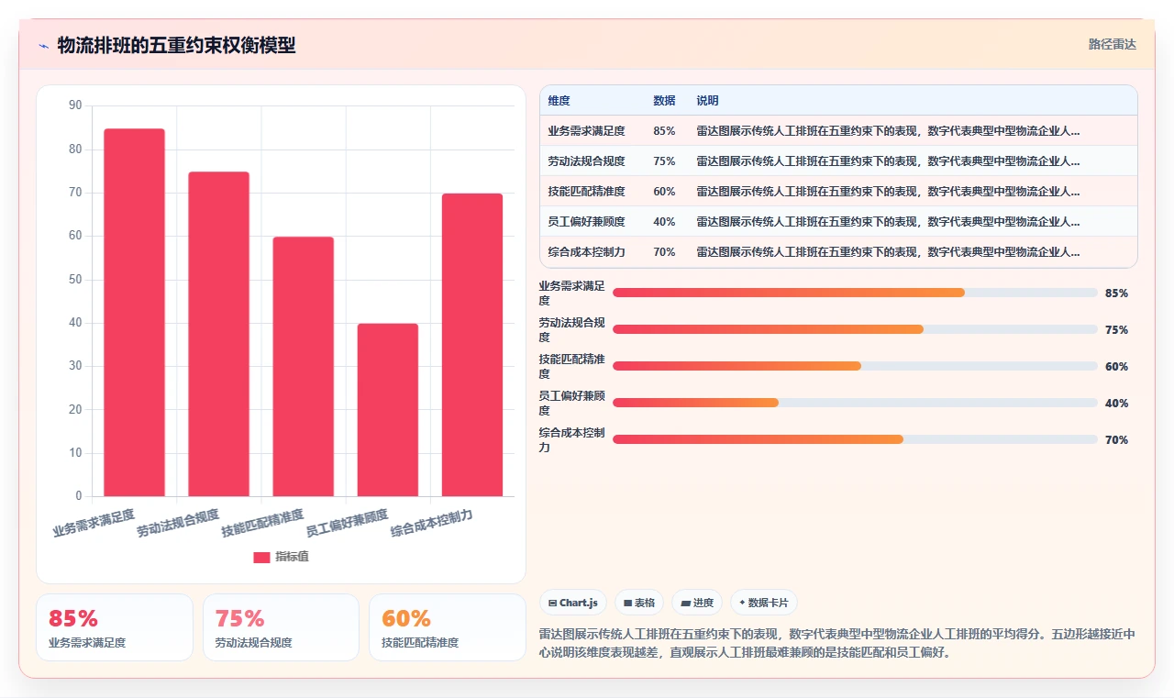Click the y-axis value 90
The height and width of the screenshot is (698, 1174).
[75, 105]
